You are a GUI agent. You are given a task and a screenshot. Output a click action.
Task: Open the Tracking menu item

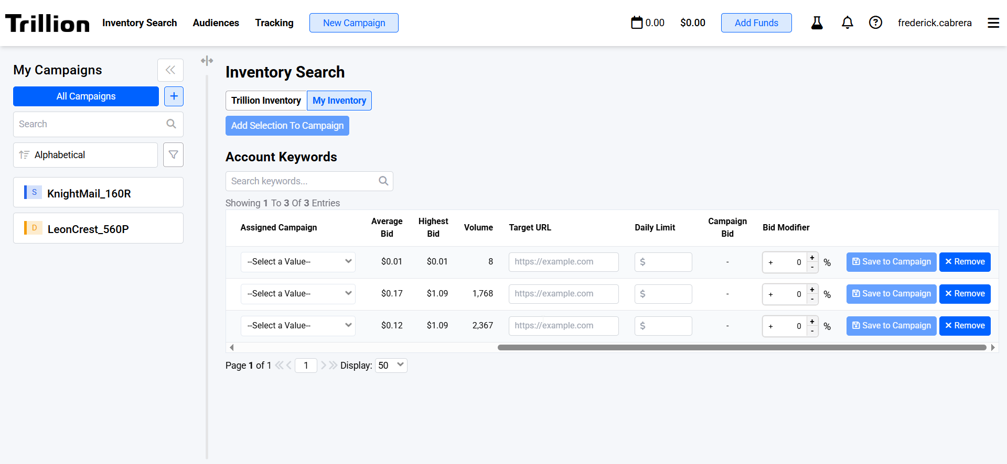[x=274, y=23]
